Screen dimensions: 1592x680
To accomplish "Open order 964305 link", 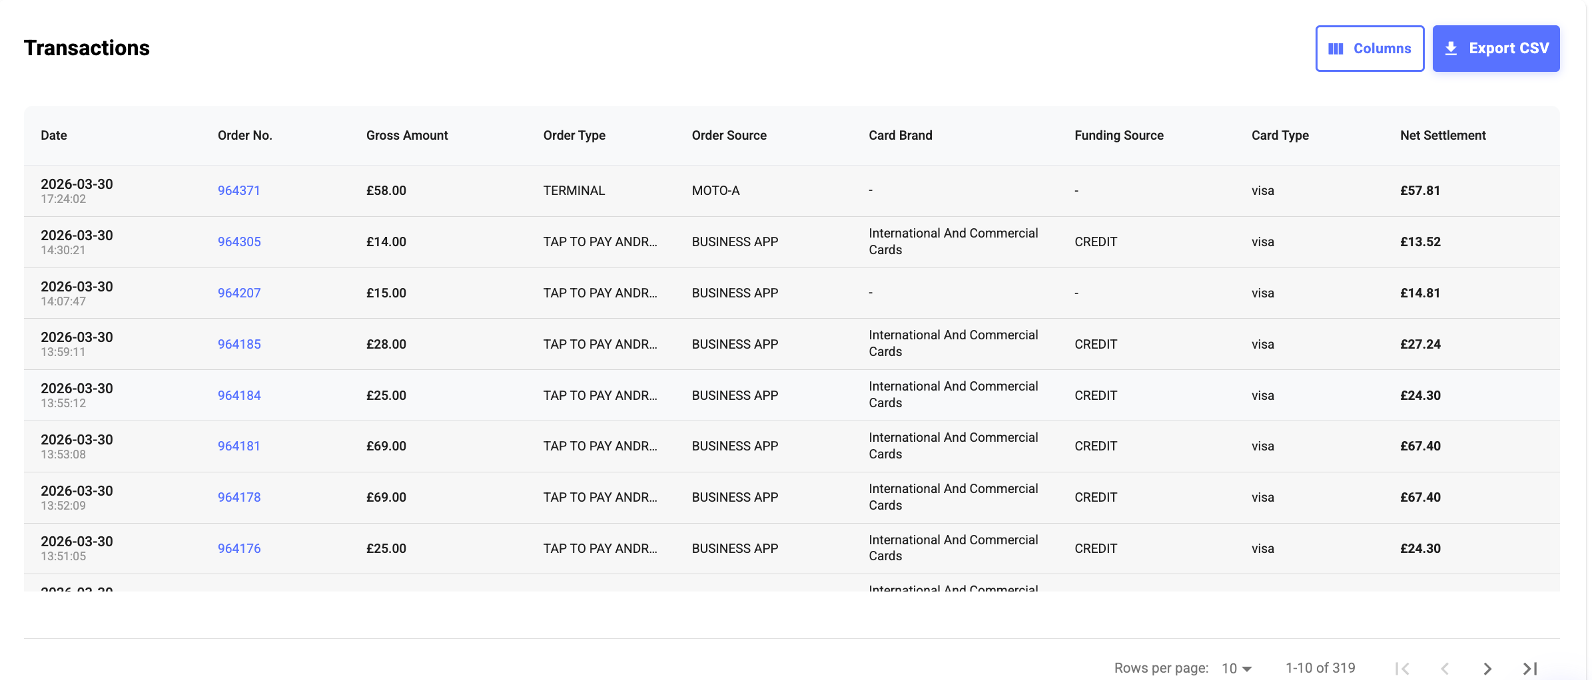I will 239,242.
